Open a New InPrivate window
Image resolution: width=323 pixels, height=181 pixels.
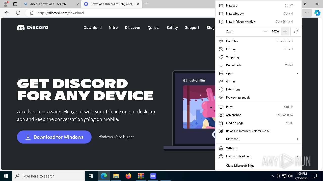tap(258, 22)
